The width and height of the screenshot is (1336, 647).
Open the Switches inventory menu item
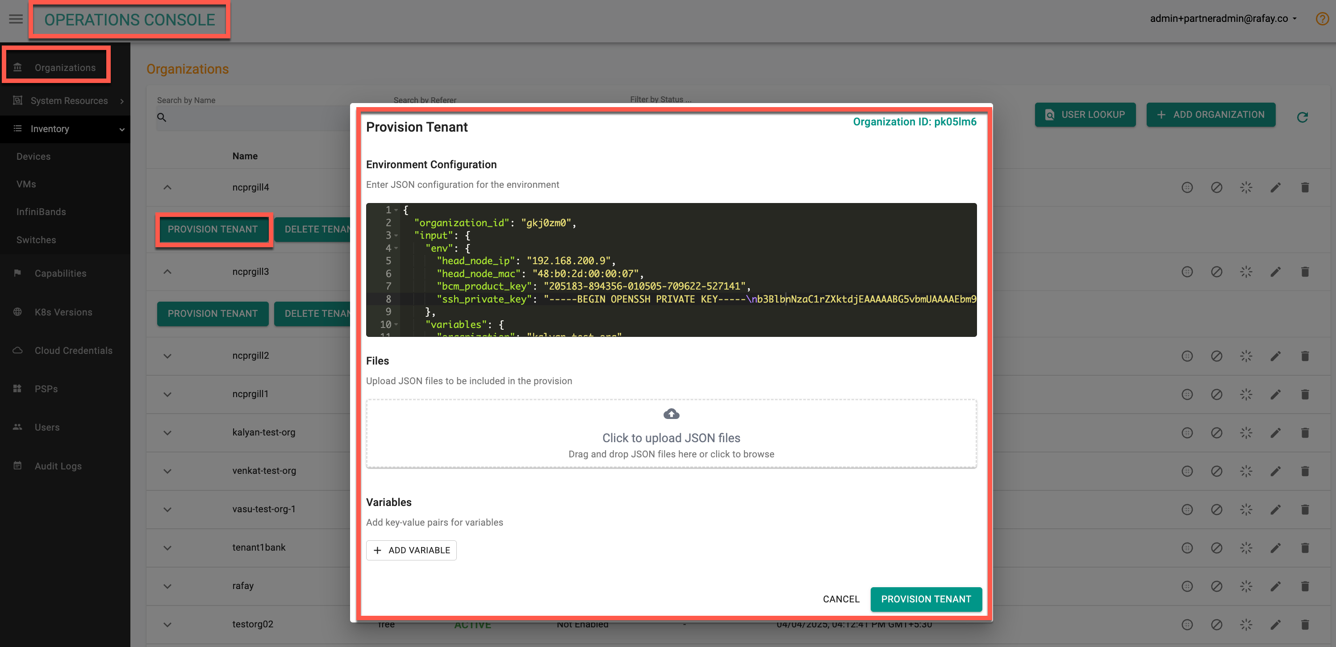click(x=36, y=240)
